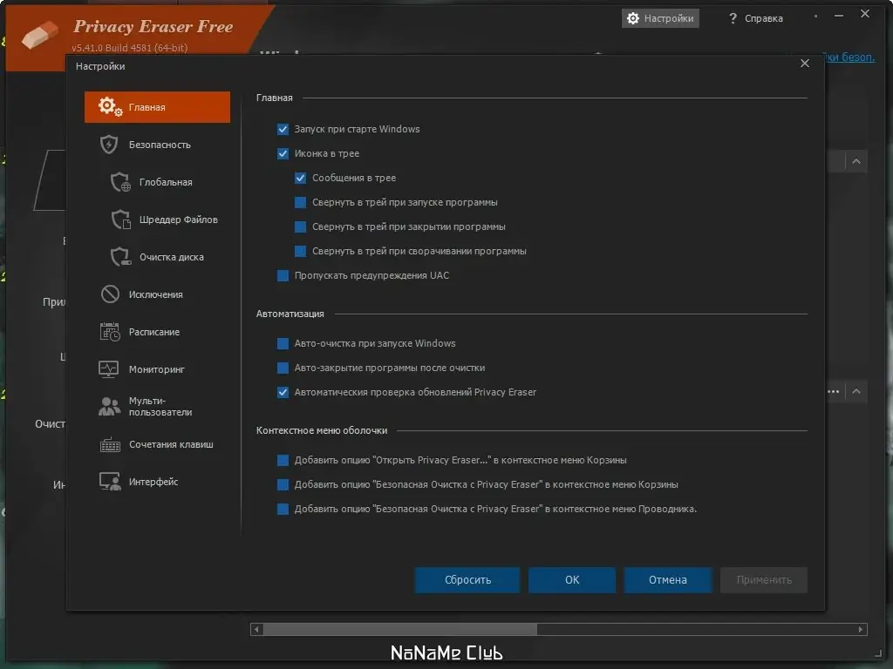Enable Безопасная Очистка in Корзина context menu
Screen dimensions: 893x669
pos(283,484)
